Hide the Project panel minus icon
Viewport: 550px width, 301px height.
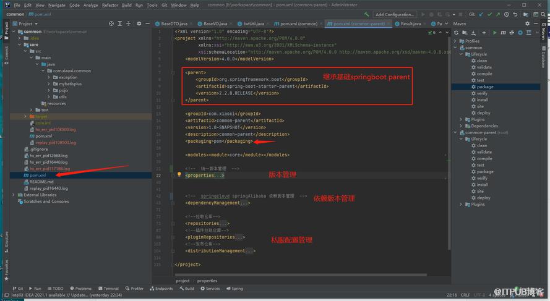(x=147, y=23)
